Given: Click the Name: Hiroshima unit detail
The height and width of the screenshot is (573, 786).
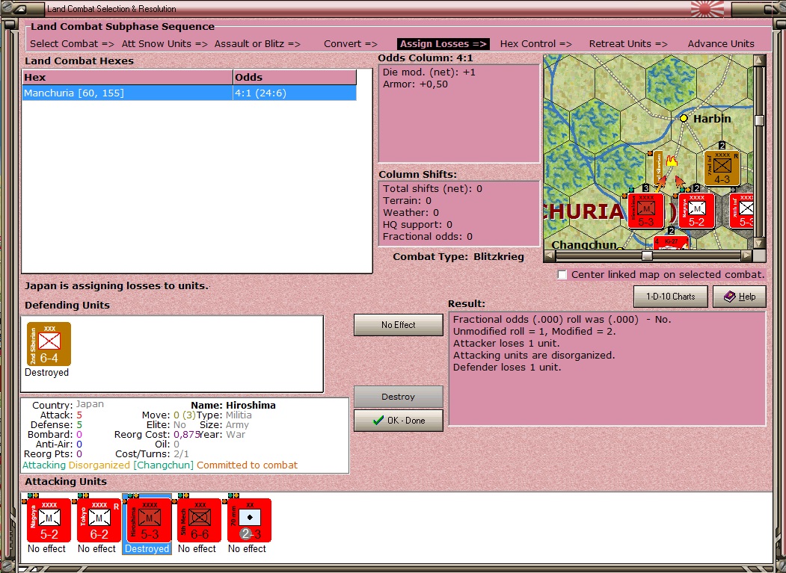Looking at the screenshot, I should [233, 405].
